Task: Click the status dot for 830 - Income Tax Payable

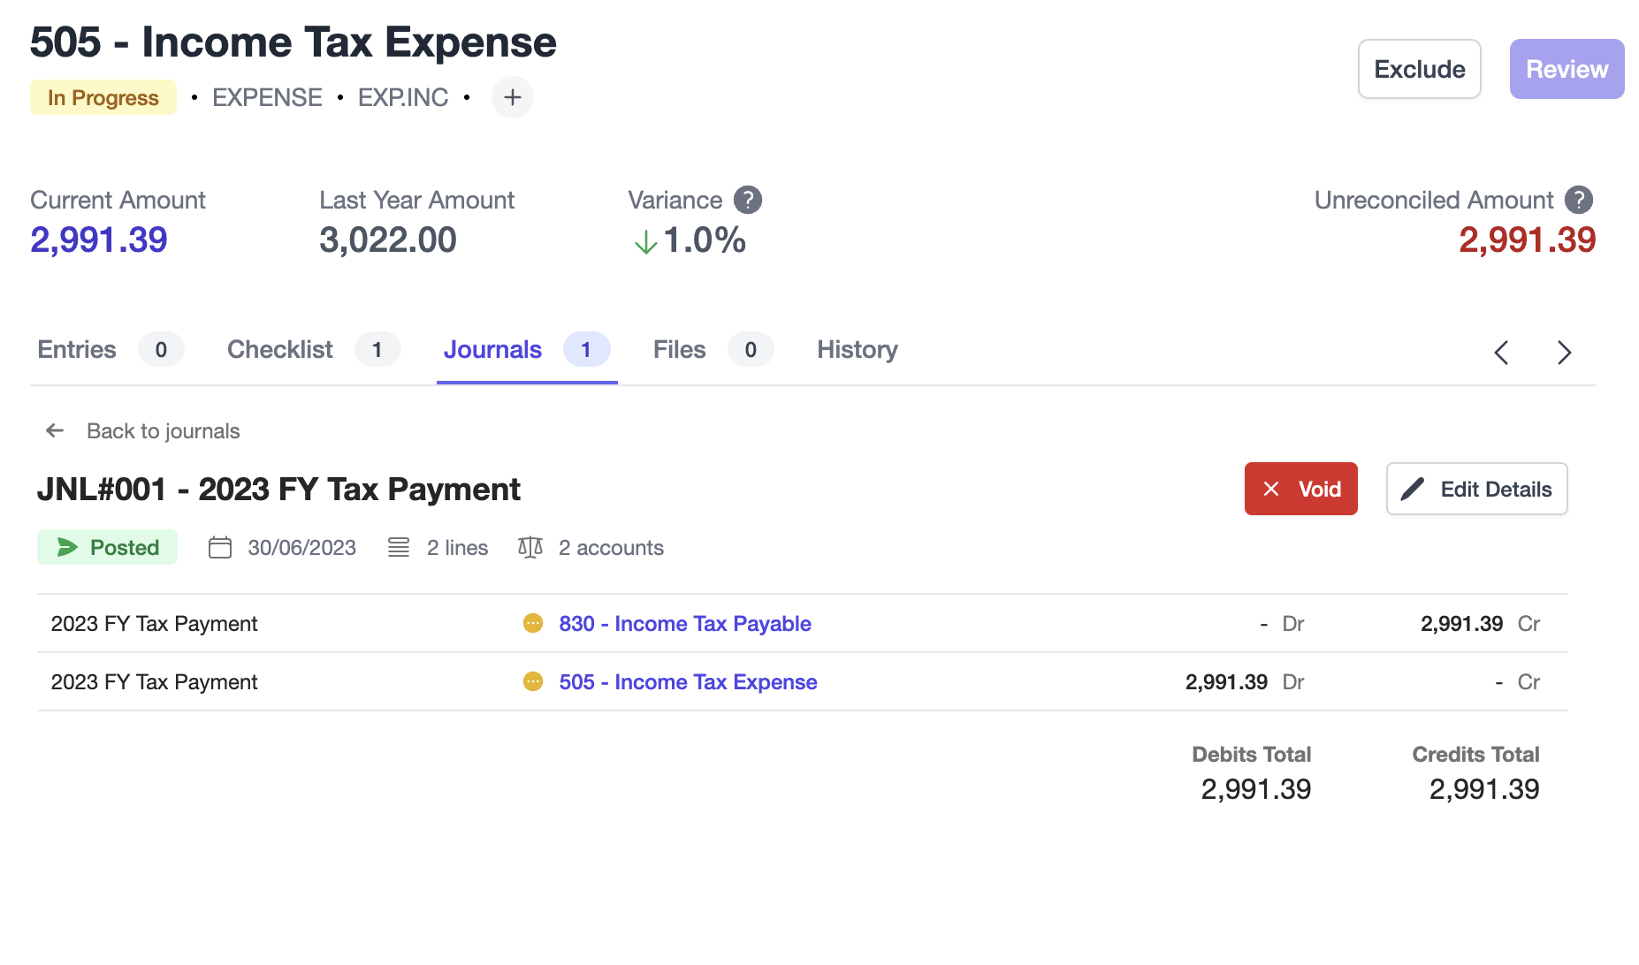Action: point(533,623)
